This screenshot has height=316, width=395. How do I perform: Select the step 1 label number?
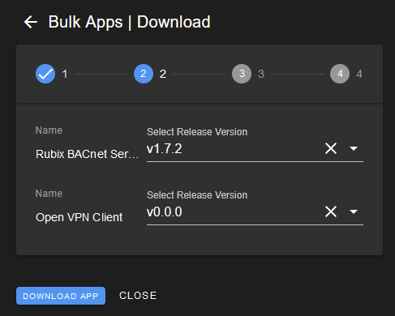(65, 74)
